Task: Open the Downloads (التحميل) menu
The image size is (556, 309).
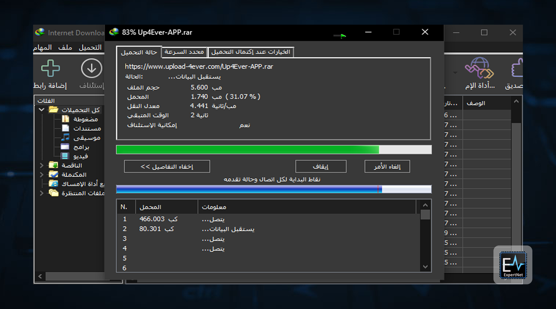Action: [90, 48]
